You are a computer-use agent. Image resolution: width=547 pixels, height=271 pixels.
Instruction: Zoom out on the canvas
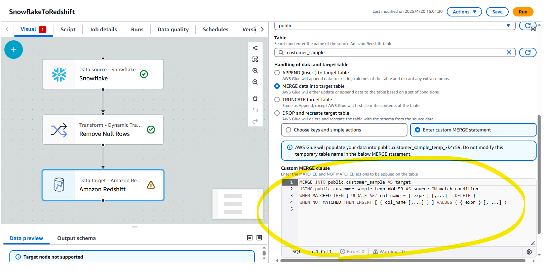pos(255,82)
